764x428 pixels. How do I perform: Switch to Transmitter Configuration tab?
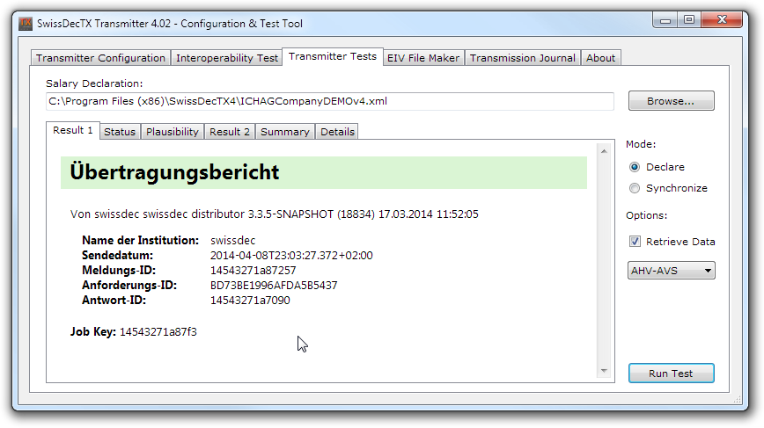tap(100, 58)
